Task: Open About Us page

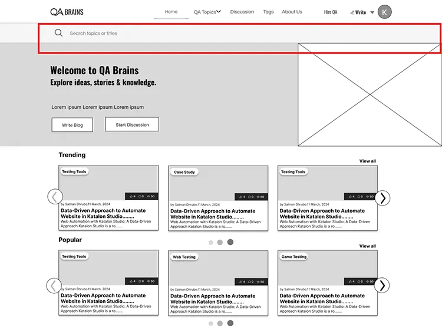Action: 292,12
